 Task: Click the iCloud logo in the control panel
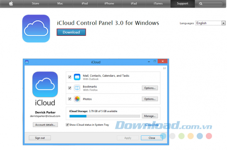point(45,84)
